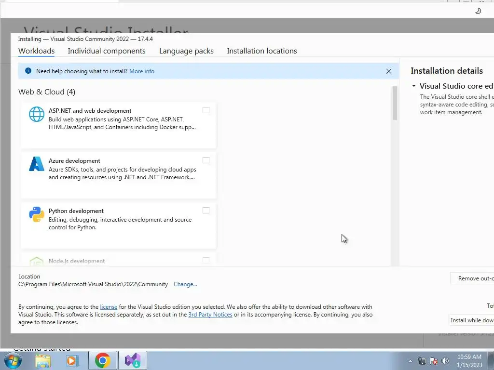
Task: Click the Installation details heading
Action: (x=446, y=71)
